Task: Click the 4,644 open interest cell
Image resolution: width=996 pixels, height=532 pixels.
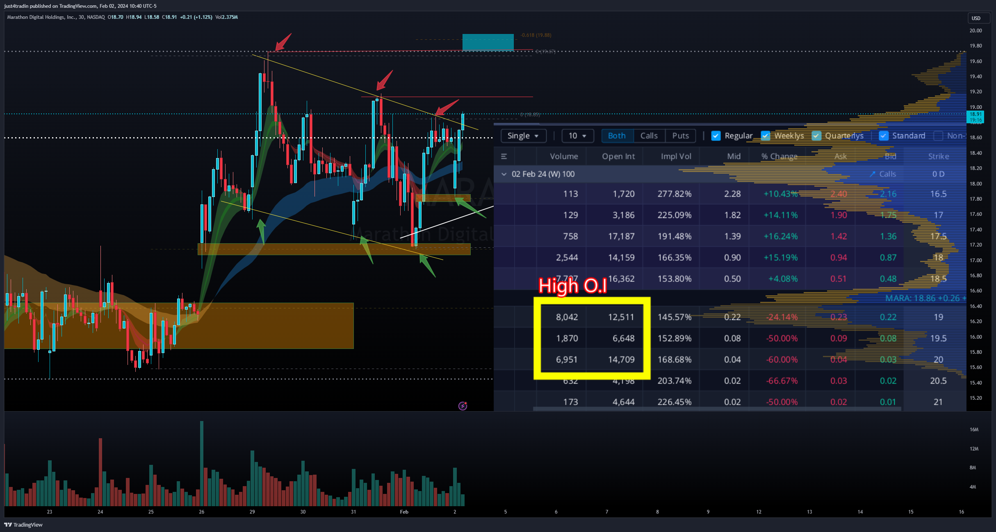Action: [624, 402]
